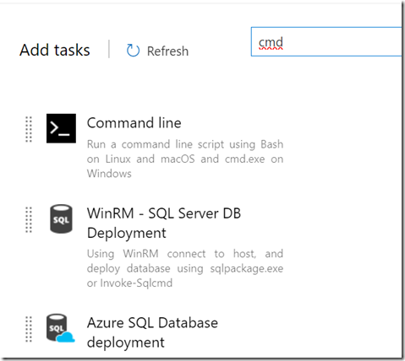Choose WinRM - SQL Server DB task title
Image resolution: width=405 pixels, height=361 pixels.
point(164,213)
